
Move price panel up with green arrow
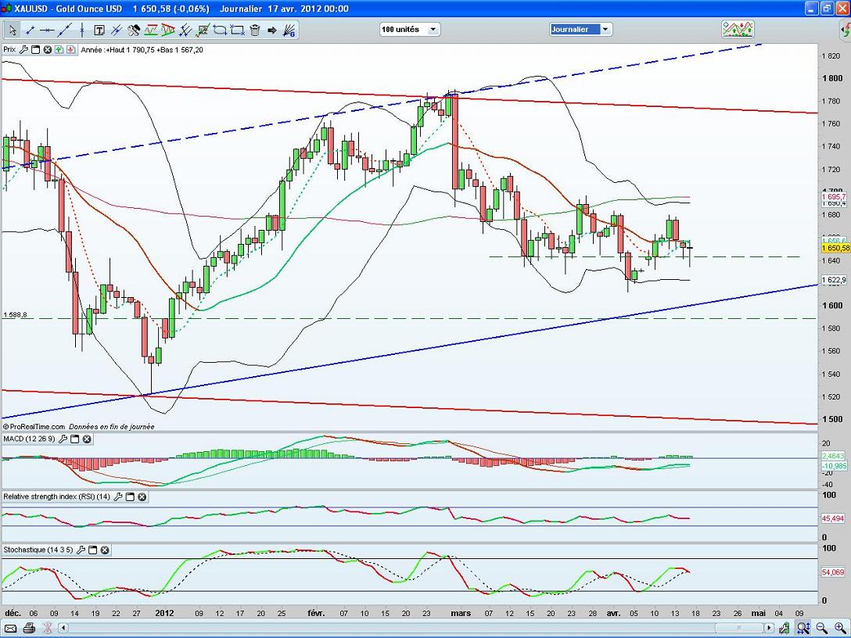pos(59,49)
